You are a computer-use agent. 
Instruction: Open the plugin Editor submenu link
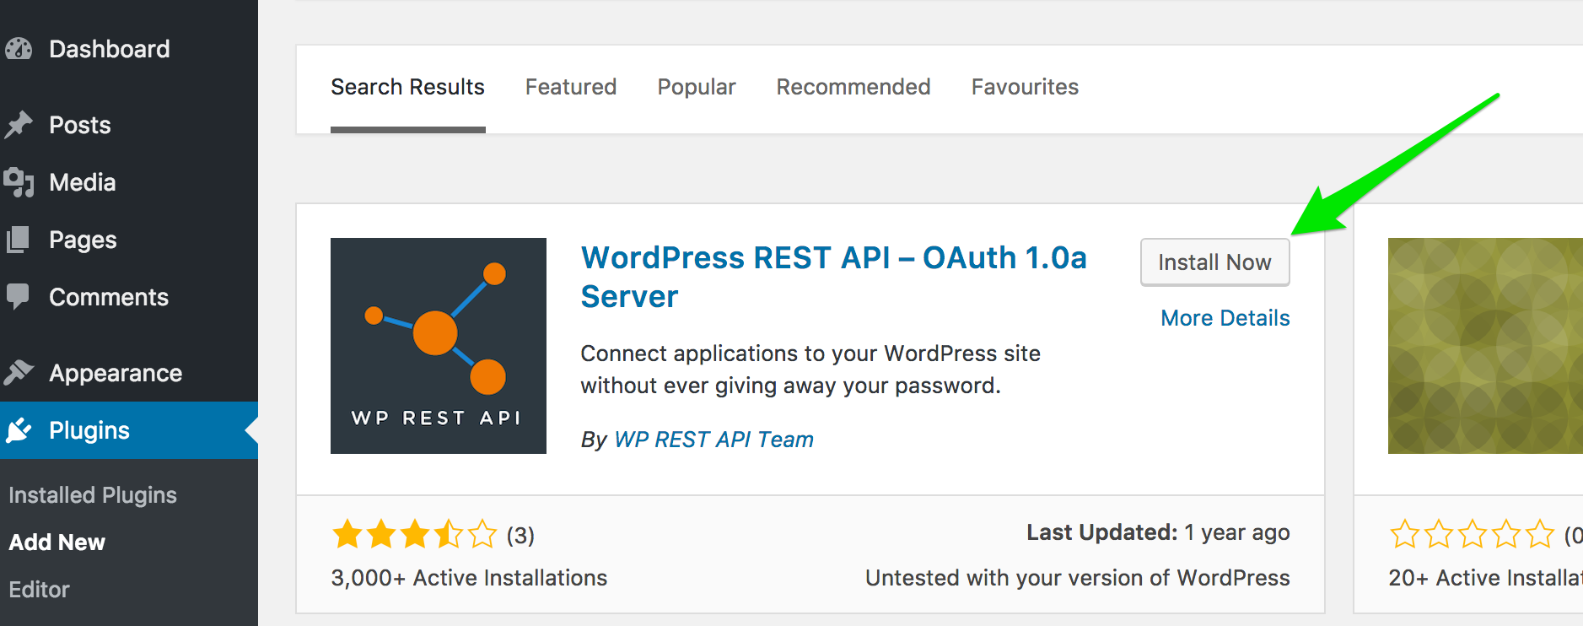39,590
